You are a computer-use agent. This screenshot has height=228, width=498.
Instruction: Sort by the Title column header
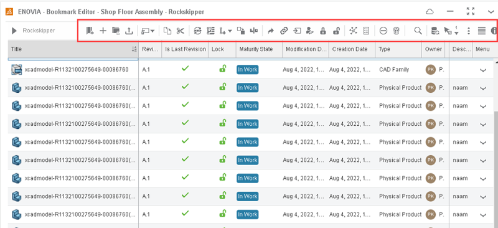pyautogui.click(x=73, y=49)
